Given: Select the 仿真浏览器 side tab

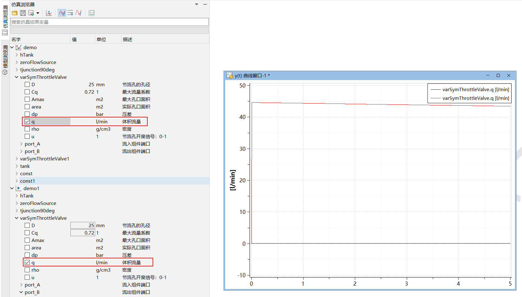Looking at the screenshot, I should [x=5, y=19].
